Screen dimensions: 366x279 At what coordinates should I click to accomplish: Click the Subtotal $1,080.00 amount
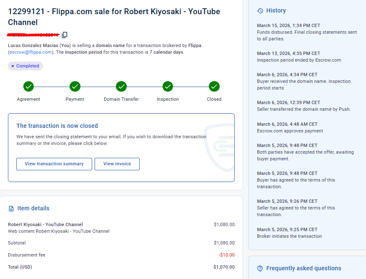pos(224,243)
